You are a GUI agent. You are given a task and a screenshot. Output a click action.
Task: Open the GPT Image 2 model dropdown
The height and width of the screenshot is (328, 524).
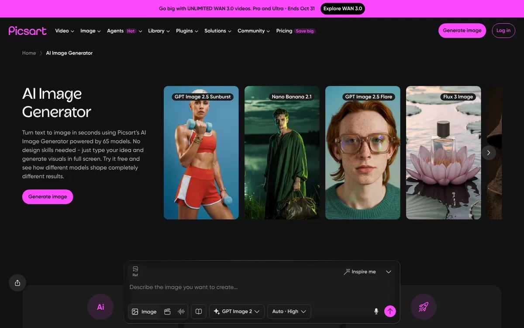pos(237,311)
